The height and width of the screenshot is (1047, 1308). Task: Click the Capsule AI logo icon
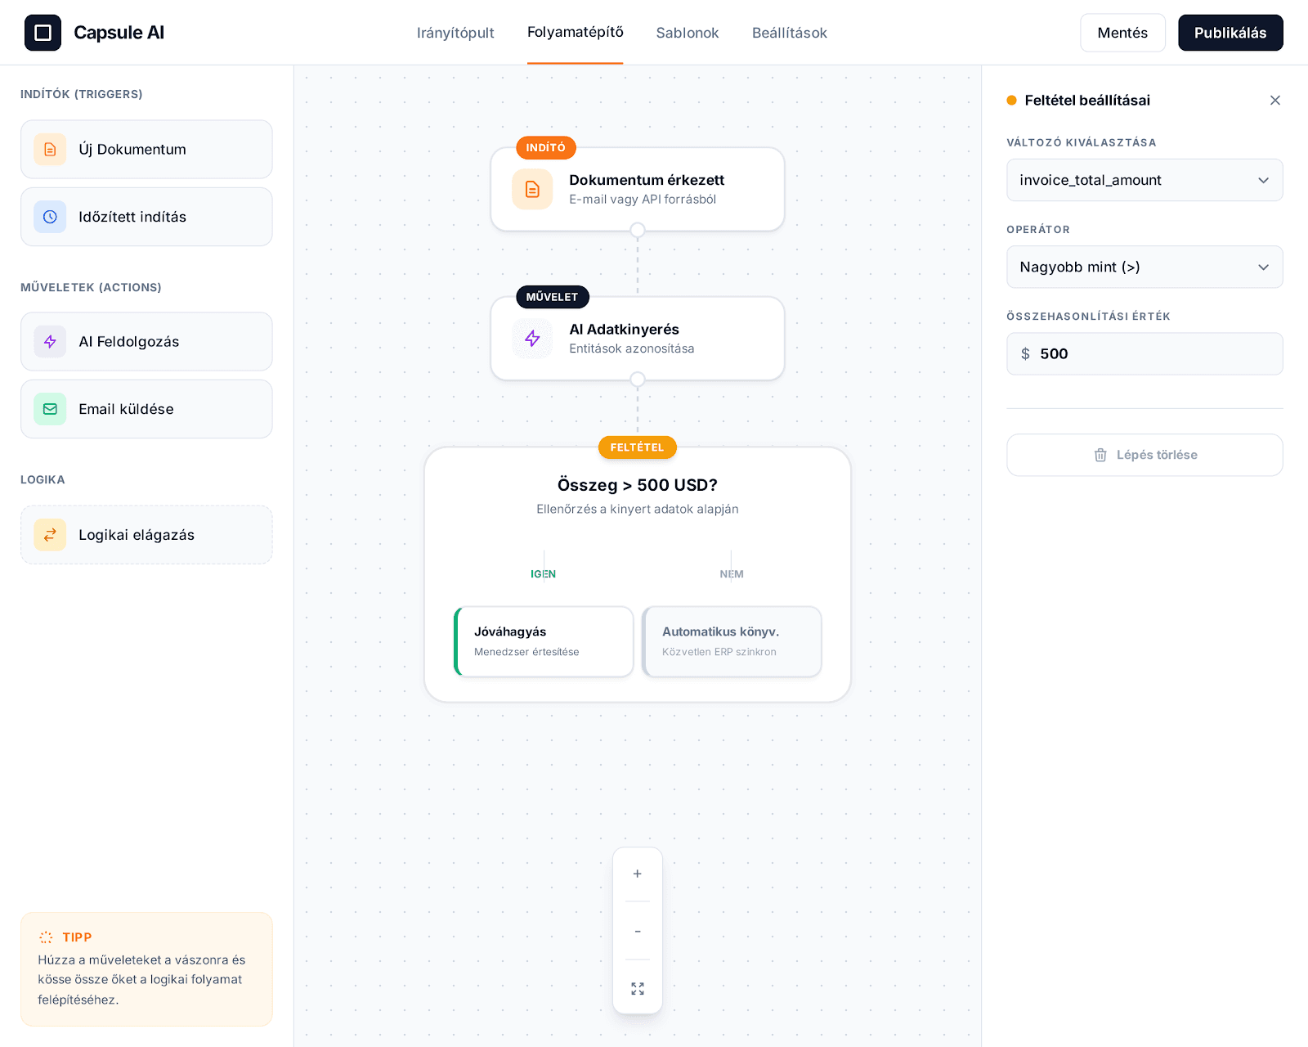pos(43,33)
